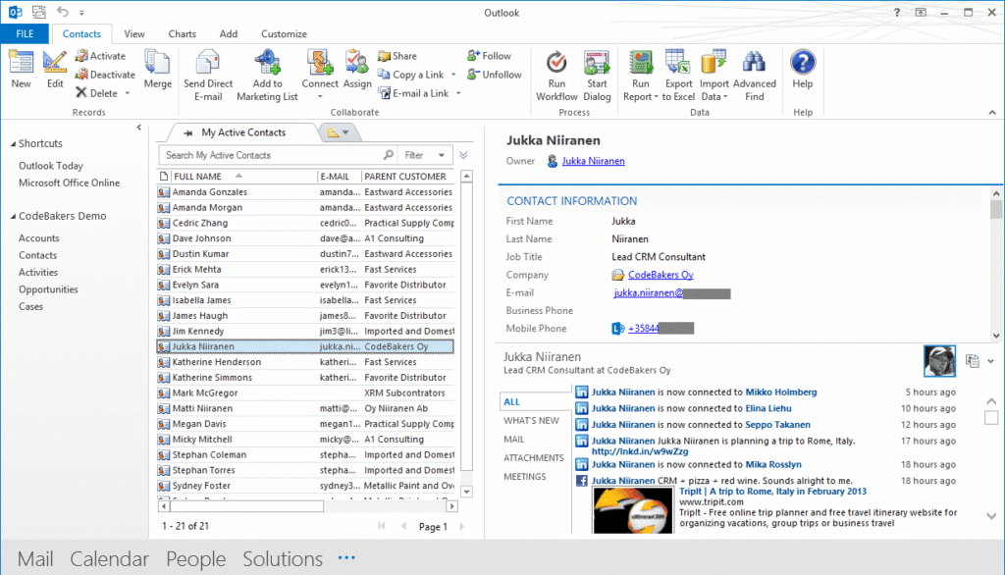
Task: Open Opportunities in the folder pane
Action: 48,289
